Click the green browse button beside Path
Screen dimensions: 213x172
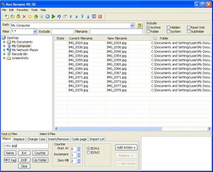(x=140, y=26)
